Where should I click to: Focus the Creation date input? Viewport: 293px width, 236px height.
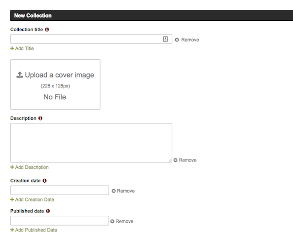(60, 190)
